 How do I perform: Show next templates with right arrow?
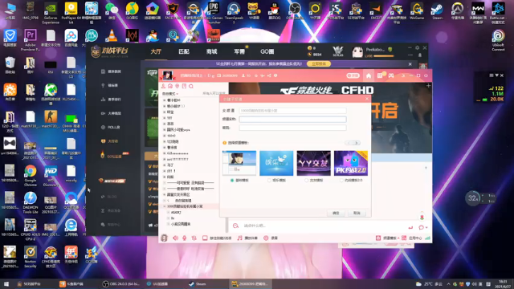pos(357,143)
